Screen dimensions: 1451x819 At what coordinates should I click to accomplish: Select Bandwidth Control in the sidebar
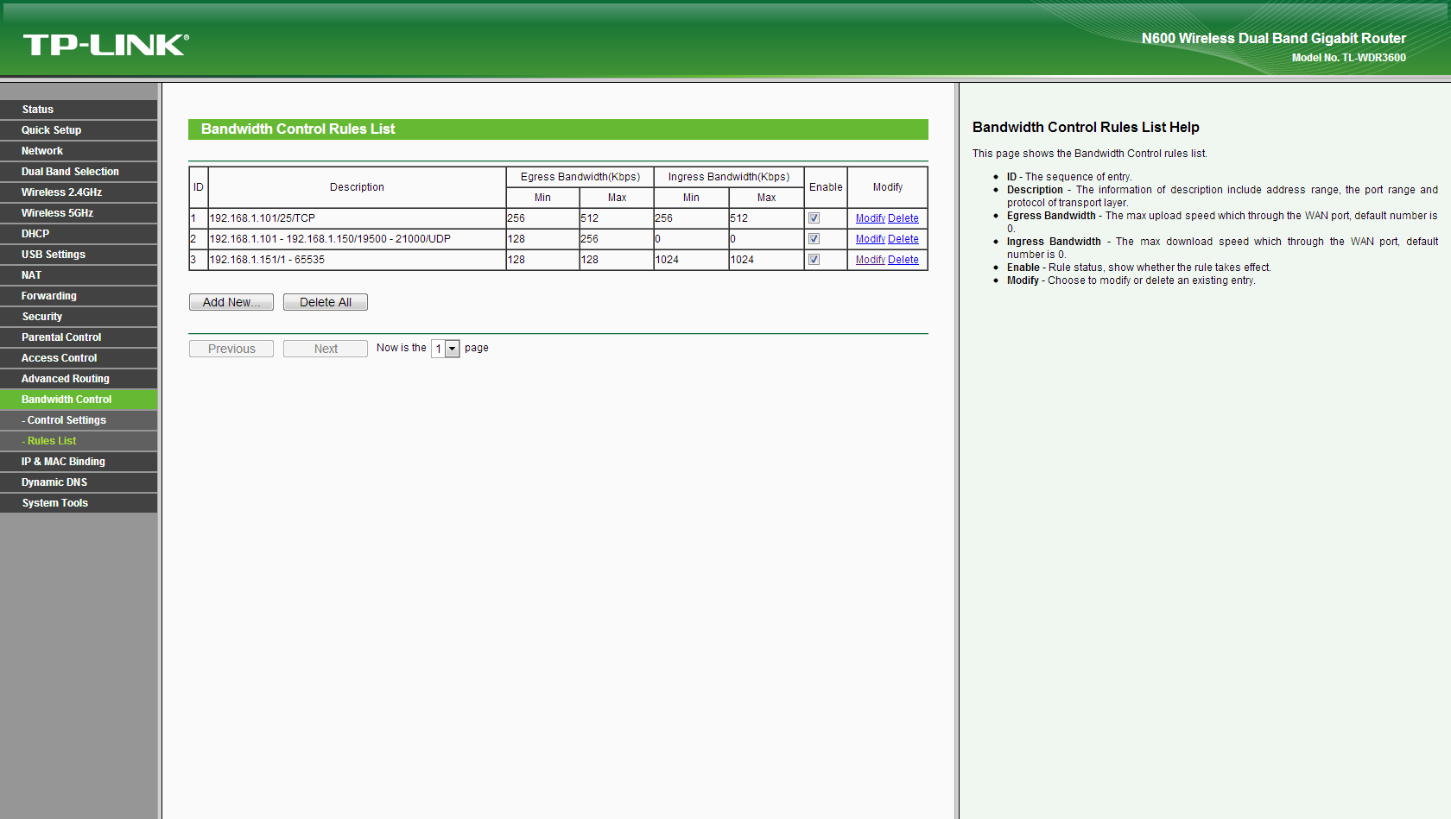click(x=79, y=400)
